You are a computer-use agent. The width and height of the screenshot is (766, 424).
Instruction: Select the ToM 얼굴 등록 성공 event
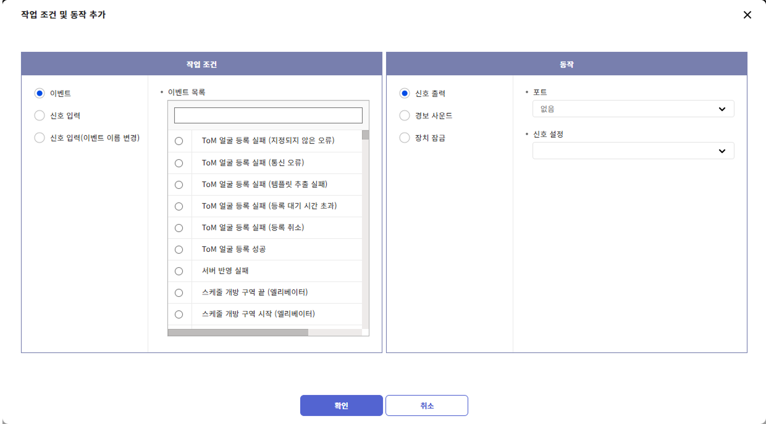click(179, 249)
